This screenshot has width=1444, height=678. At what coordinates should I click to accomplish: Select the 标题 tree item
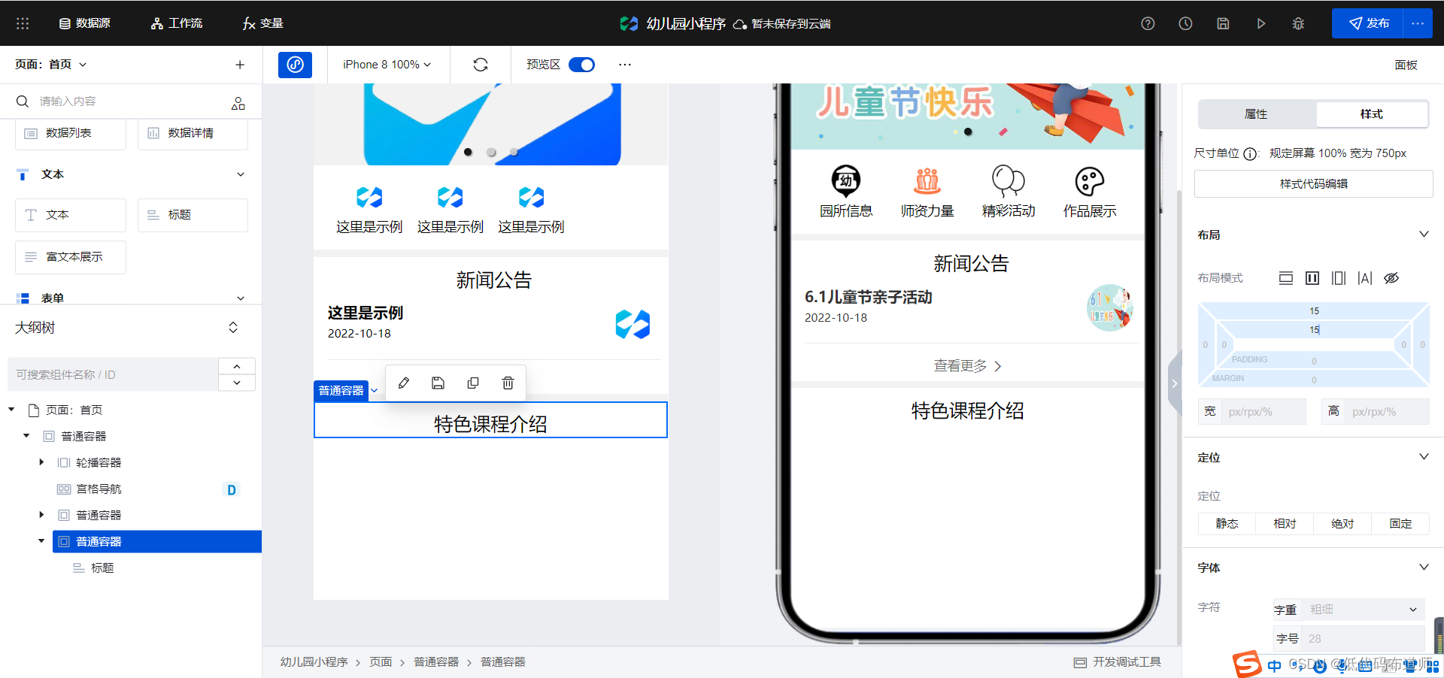point(102,568)
